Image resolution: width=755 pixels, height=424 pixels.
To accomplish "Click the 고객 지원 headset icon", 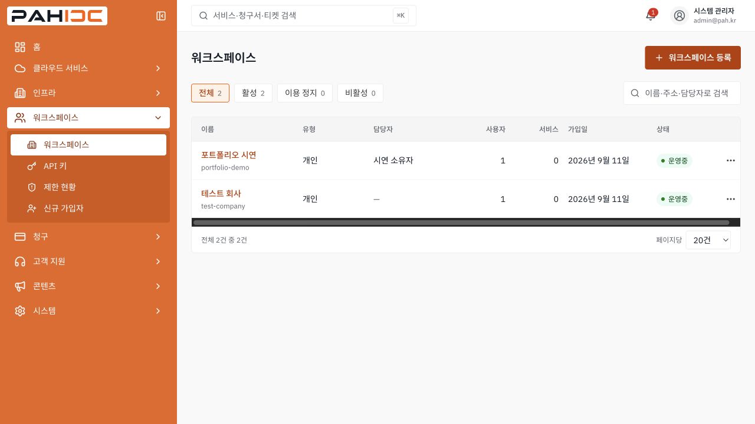I will coord(20,261).
